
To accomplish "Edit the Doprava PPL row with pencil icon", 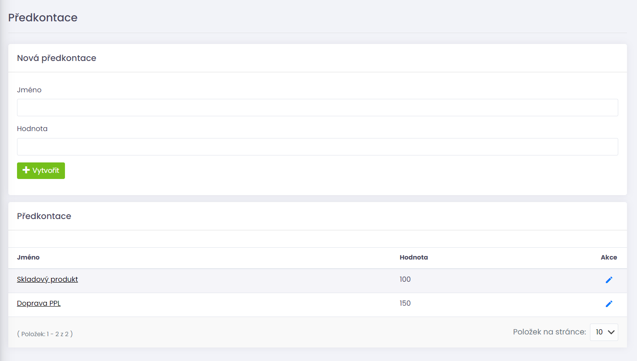I will click(x=609, y=304).
